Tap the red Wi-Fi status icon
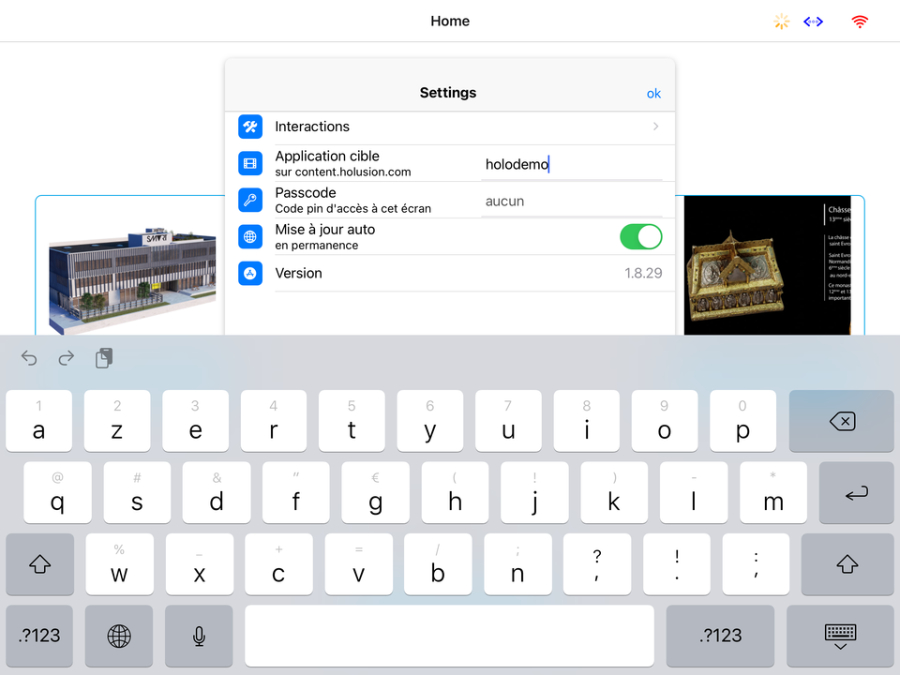Viewport: 900px width, 675px height. [x=859, y=22]
